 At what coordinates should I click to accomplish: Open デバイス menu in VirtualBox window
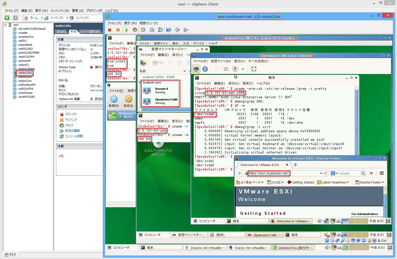point(199,43)
